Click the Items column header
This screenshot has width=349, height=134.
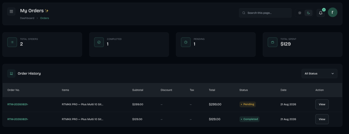(65, 90)
